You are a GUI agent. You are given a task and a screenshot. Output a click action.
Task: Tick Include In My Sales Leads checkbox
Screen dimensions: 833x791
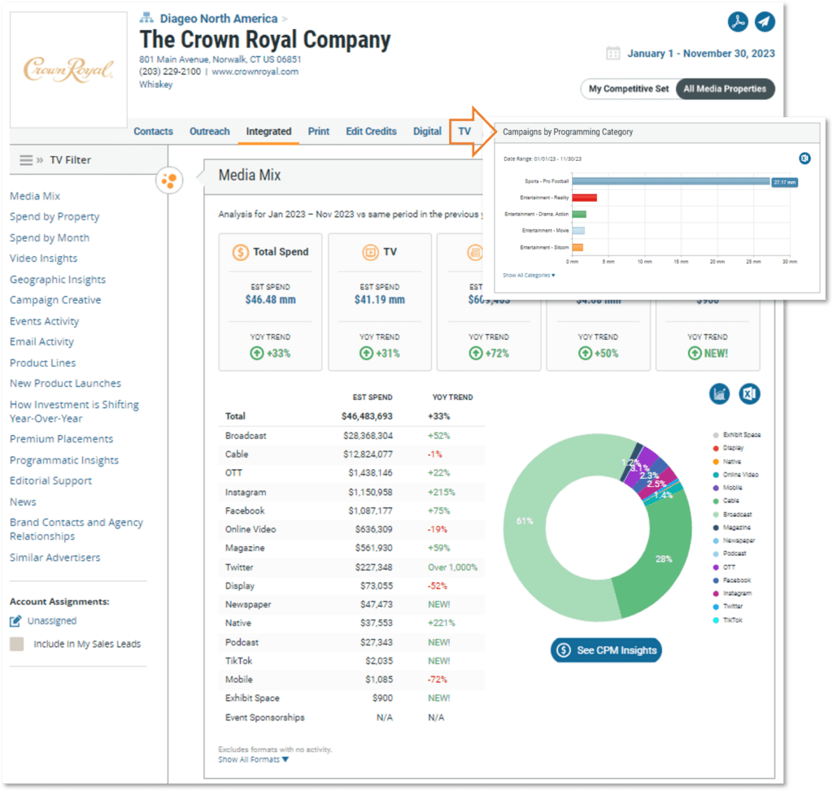click(16, 644)
